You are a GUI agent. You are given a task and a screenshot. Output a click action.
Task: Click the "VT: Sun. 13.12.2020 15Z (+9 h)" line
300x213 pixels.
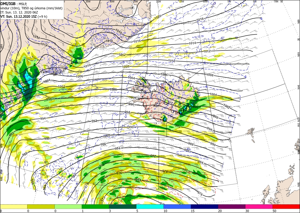24,17
